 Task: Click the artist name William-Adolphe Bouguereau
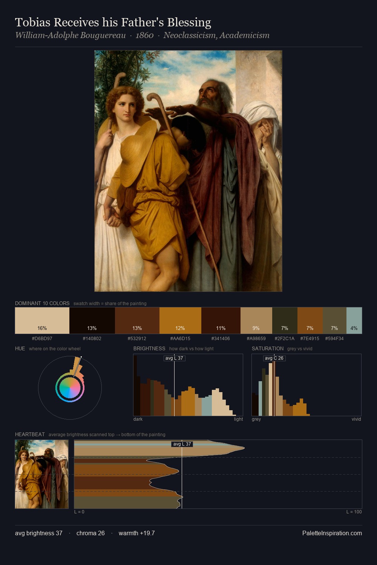70,35
